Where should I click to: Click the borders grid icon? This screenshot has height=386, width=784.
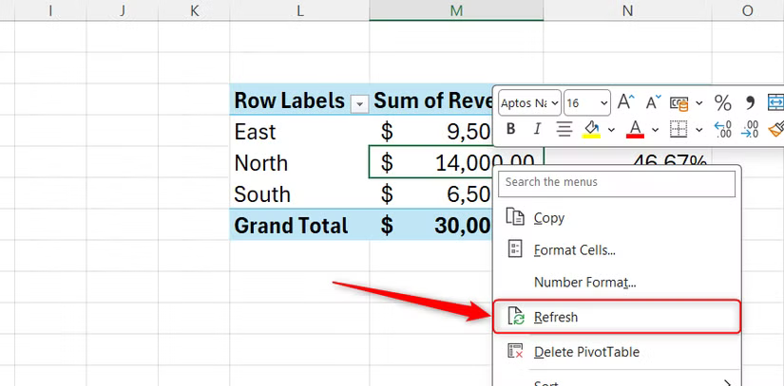(679, 129)
